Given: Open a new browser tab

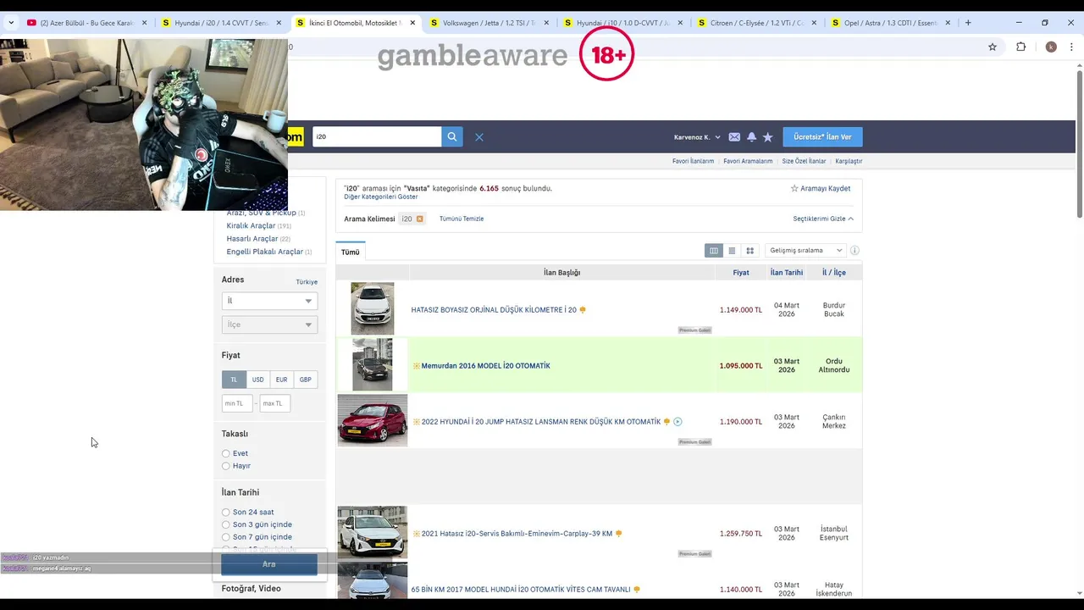Looking at the screenshot, I should click(968, 23).
